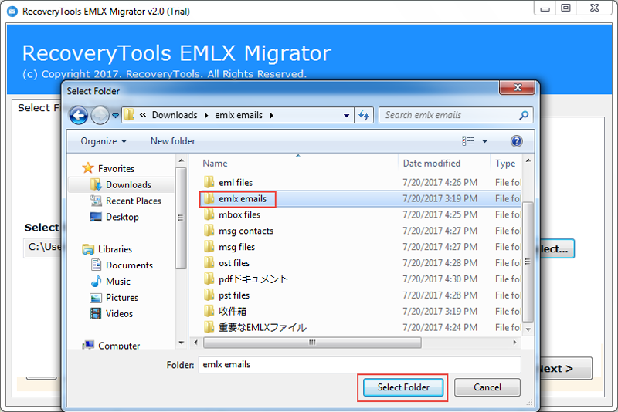The width and height of the screenshot is (618, 412).
Task: Sort by the Type column header
Action: [506, 164]
